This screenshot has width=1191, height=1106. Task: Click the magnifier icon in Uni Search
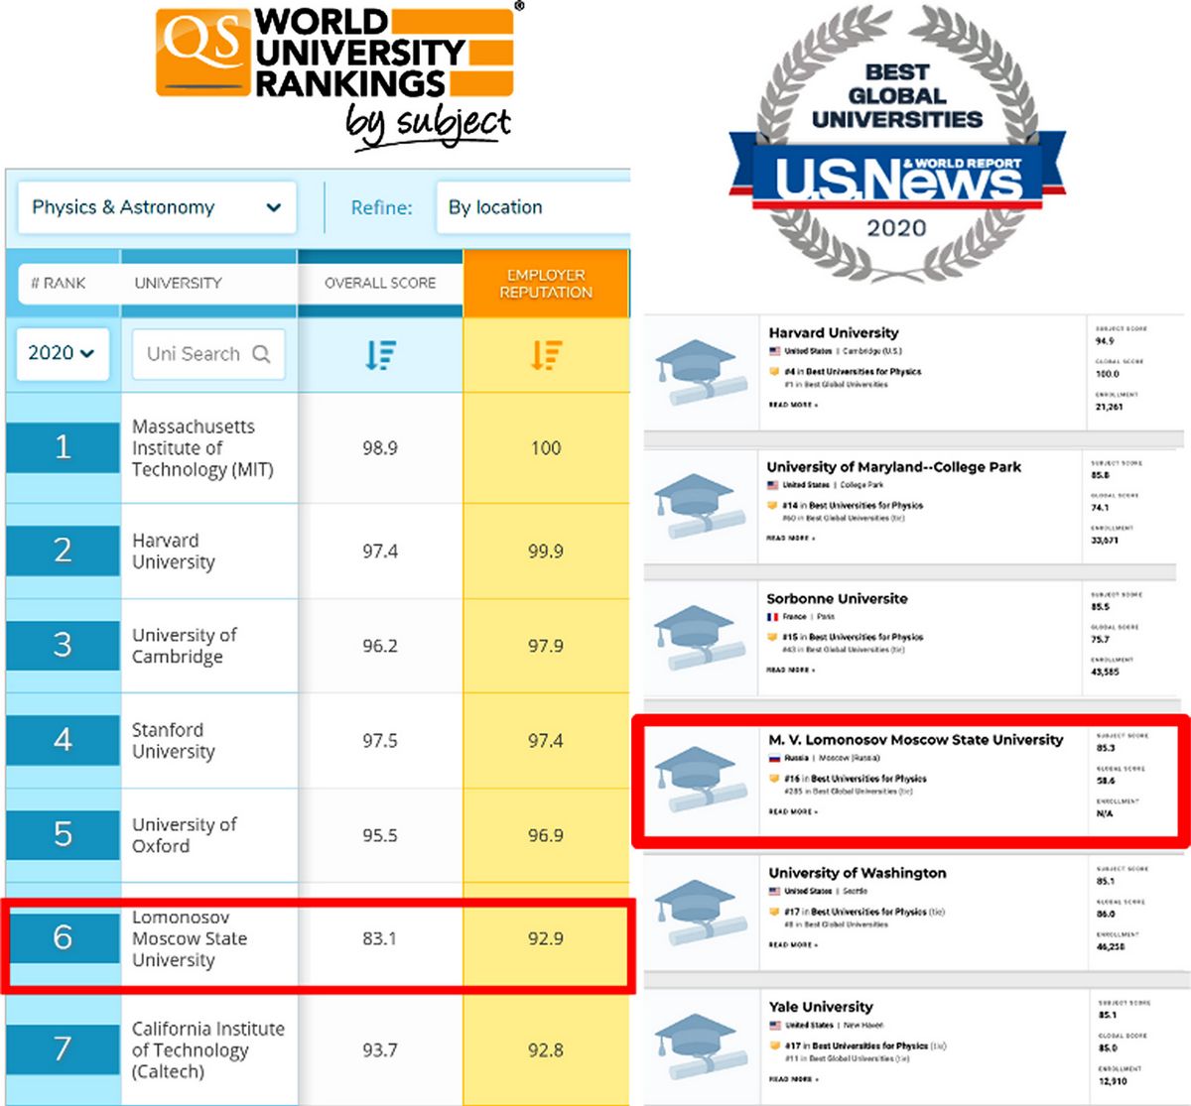(x=261, y=354)
